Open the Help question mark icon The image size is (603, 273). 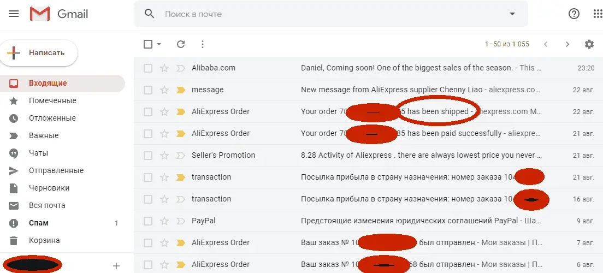tap(574, 14)
